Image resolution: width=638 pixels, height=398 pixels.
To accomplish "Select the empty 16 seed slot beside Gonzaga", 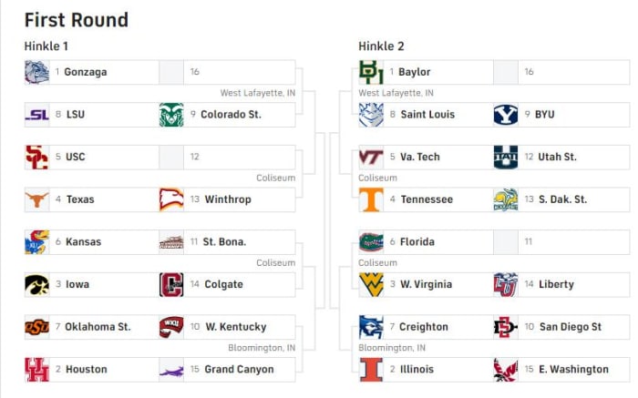I will pyautogui.click(x=227, y=72).
